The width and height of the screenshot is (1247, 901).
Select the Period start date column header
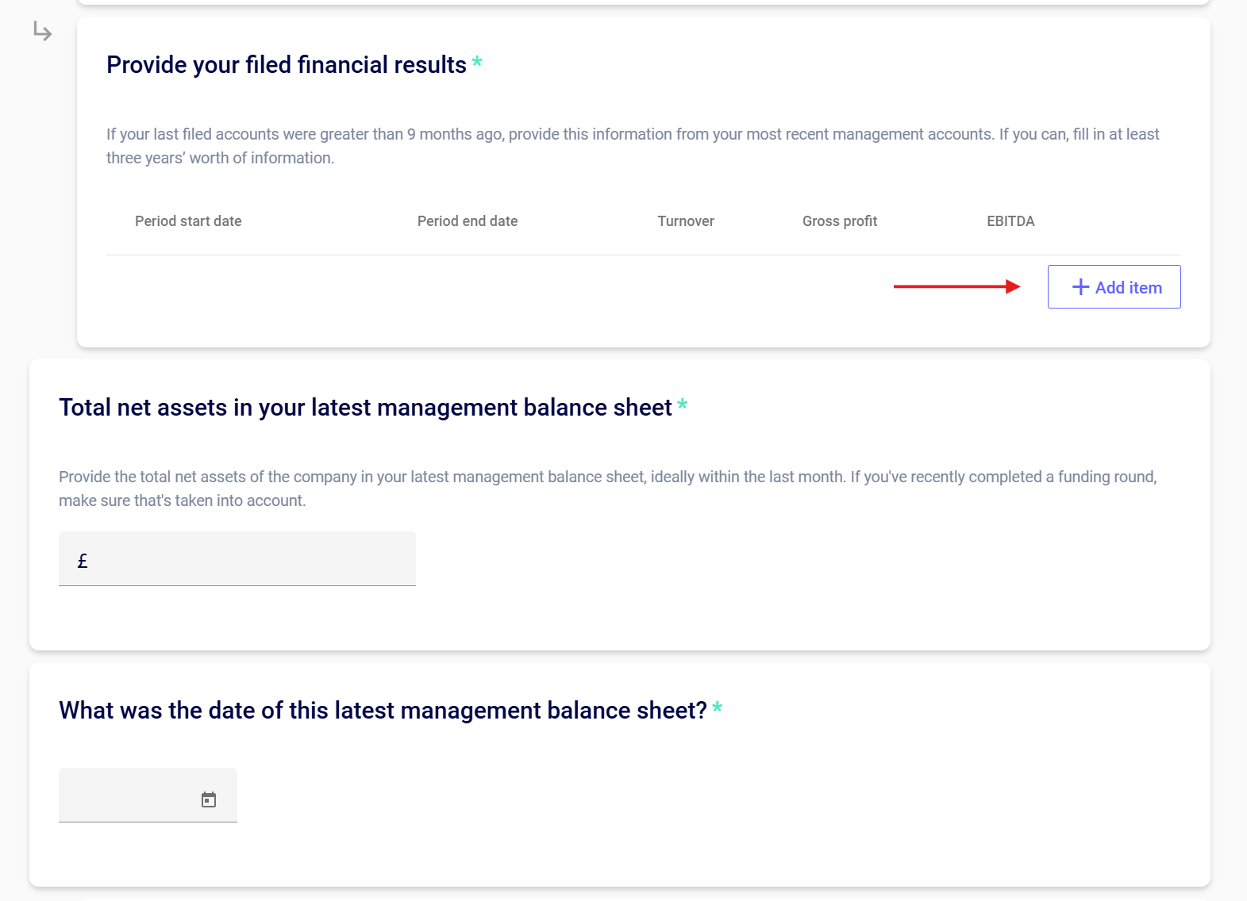pos(188,221)
